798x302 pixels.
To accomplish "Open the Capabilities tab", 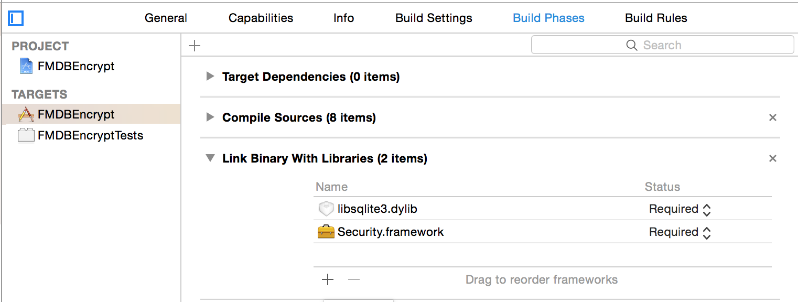I will [x=261, y=18].
